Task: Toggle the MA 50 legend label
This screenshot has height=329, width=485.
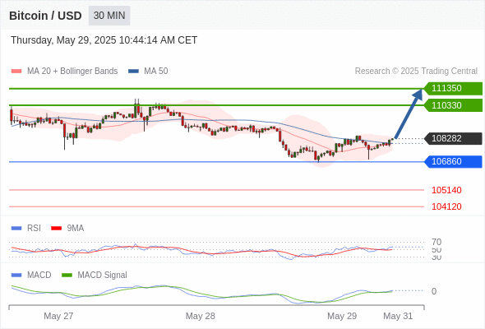Action: pos(156,72)
